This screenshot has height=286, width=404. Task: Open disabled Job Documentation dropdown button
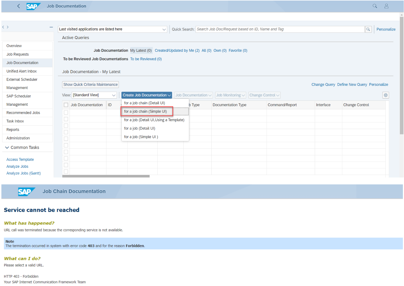tap(193, 95)
